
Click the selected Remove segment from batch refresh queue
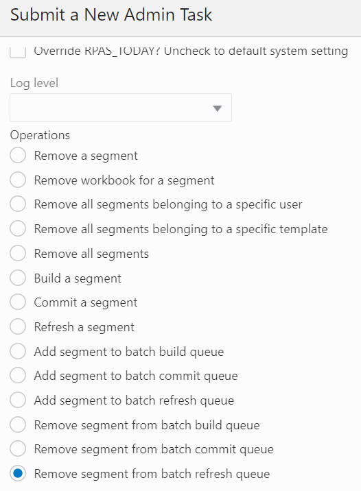(18, 473)
